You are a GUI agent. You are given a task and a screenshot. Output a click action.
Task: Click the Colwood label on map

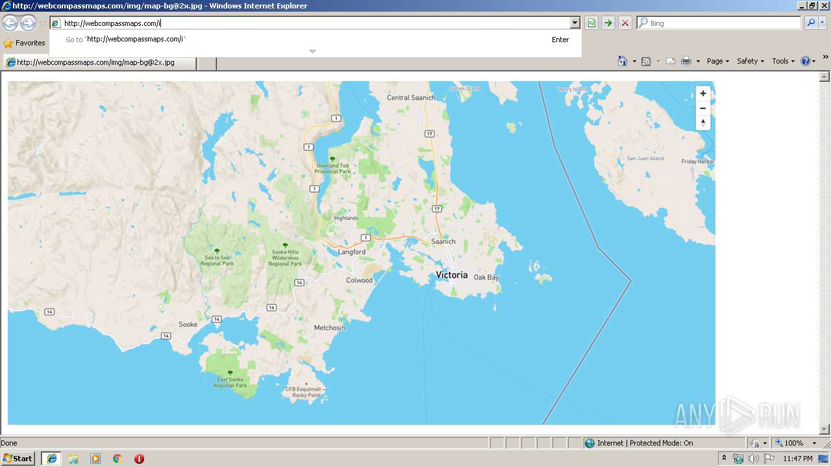[x=360, y=280]
